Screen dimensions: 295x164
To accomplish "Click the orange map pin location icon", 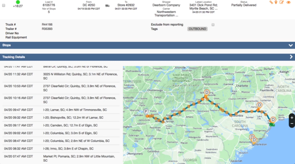I will click(276, 2).
